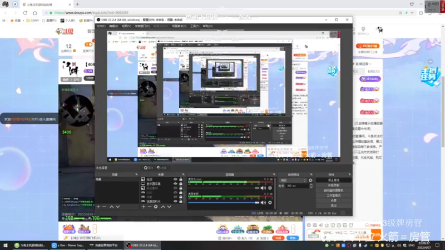Mute the desktop audio speaker icon
445x250 pixels.
(263, 202)
